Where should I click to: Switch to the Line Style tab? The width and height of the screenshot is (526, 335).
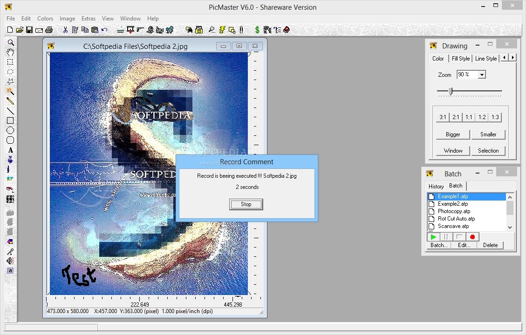(x=486, y=59)
